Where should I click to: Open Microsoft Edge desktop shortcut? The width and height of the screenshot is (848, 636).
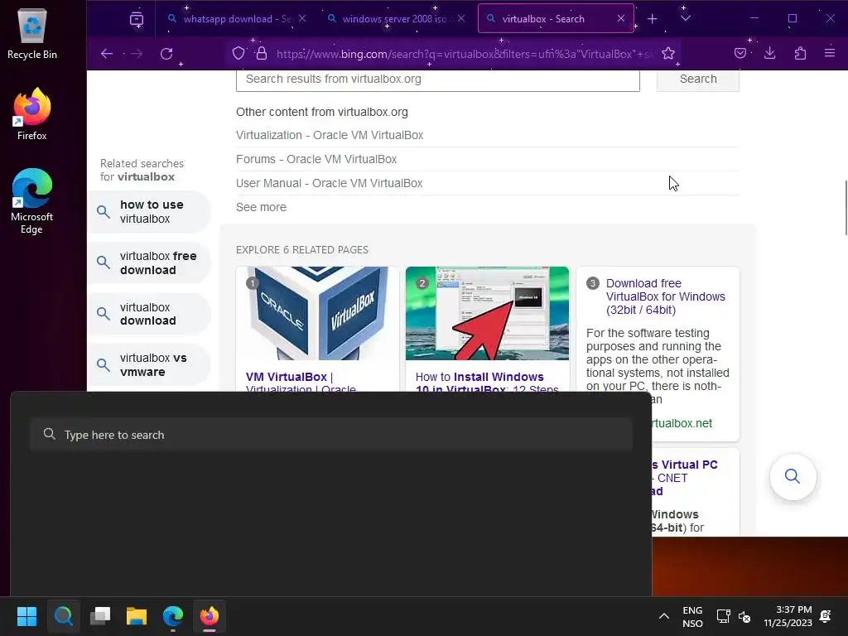coord(32,201)
